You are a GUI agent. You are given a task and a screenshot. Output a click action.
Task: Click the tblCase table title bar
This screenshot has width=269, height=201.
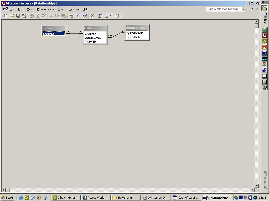coord(54,28)
